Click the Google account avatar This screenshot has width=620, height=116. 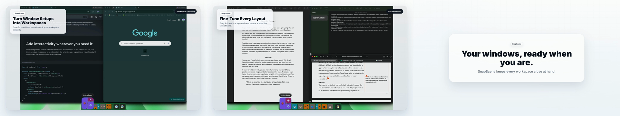pos(183,20)
